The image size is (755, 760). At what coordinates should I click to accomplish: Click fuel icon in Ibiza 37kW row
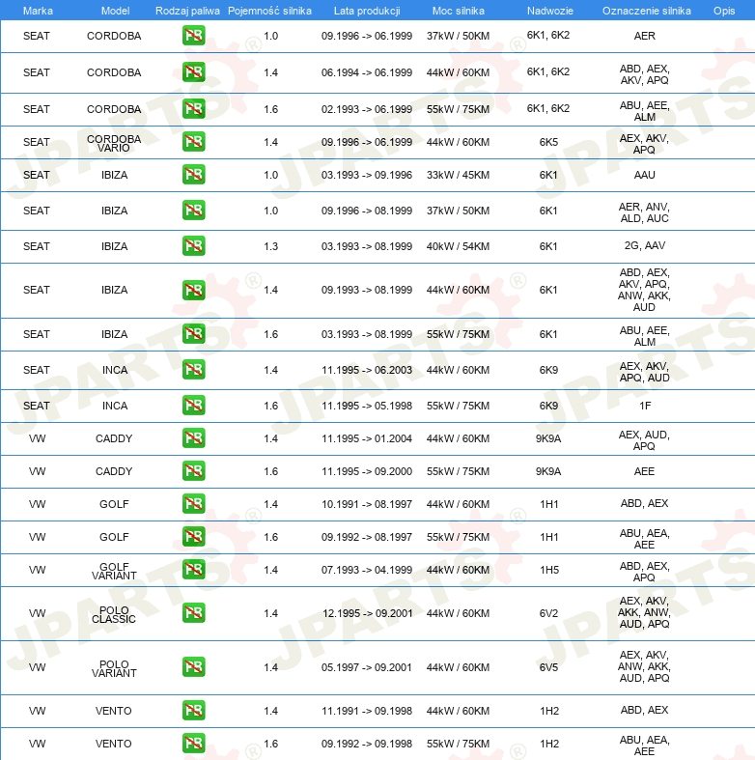point(194,211)
